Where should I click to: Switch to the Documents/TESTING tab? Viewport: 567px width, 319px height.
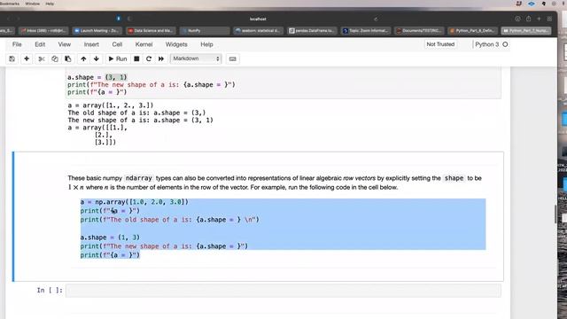419,31
